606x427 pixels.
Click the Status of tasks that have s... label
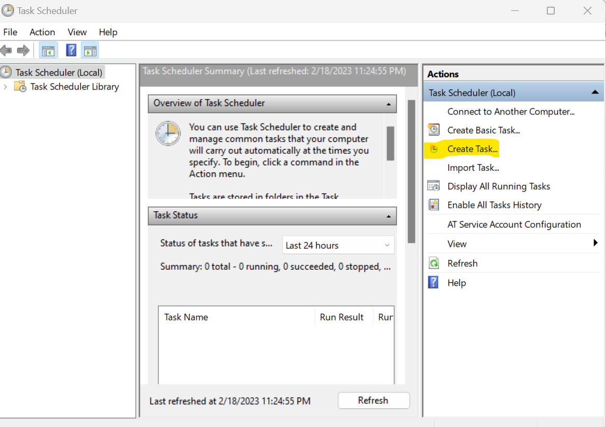(x=216, y=243)
